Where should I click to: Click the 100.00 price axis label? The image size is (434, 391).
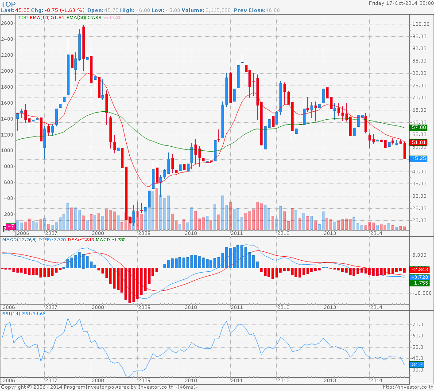click(x=421, y=24)
